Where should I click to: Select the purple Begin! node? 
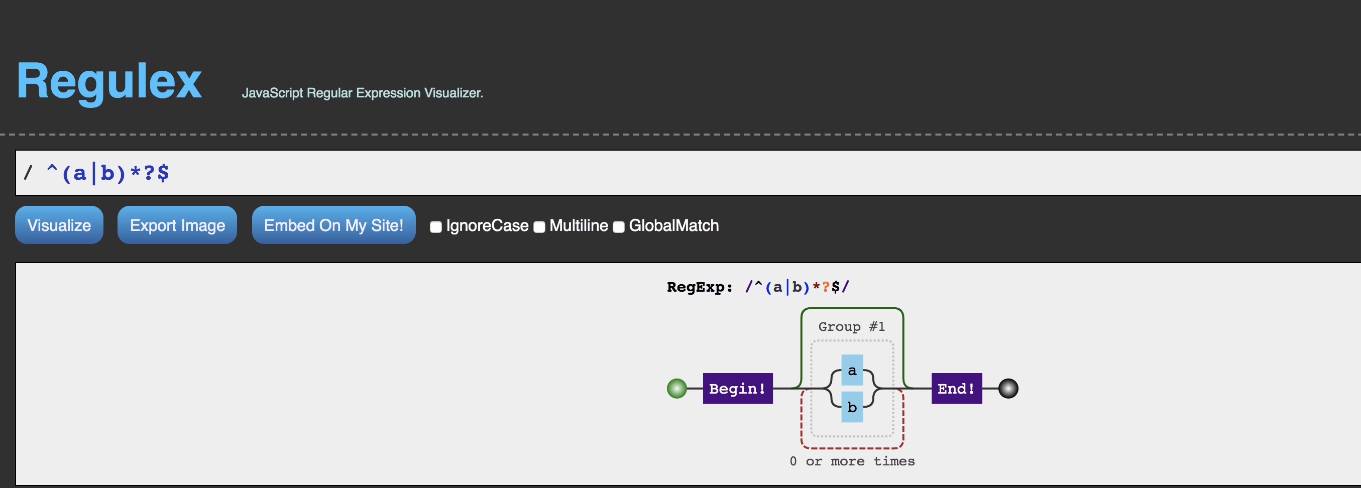(x=738, y=389)
